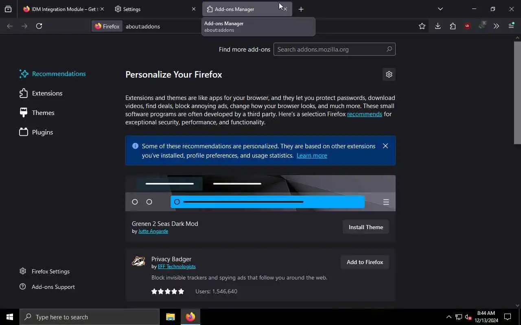The height and width of the screenshot is (325, 521).
Task: Open the add-ons tools gear menu
Action: click(x=389, y=74)
